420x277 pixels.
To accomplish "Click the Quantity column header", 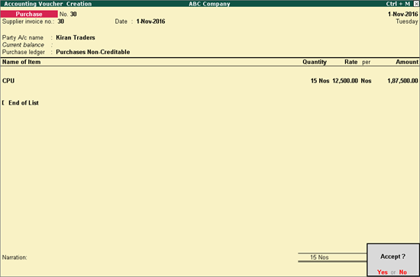I will (315, 62).
